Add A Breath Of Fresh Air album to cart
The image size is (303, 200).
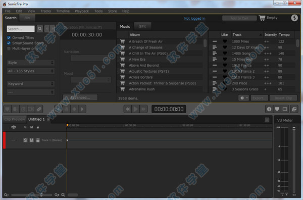(122, 41)
